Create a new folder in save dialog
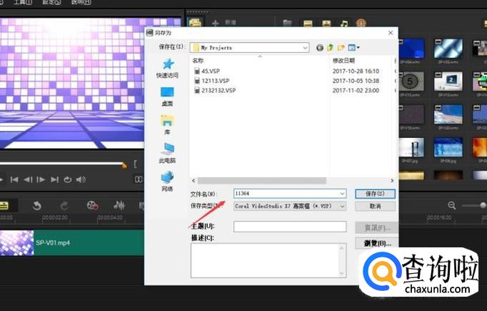487x311 pixels. point(341,48)
